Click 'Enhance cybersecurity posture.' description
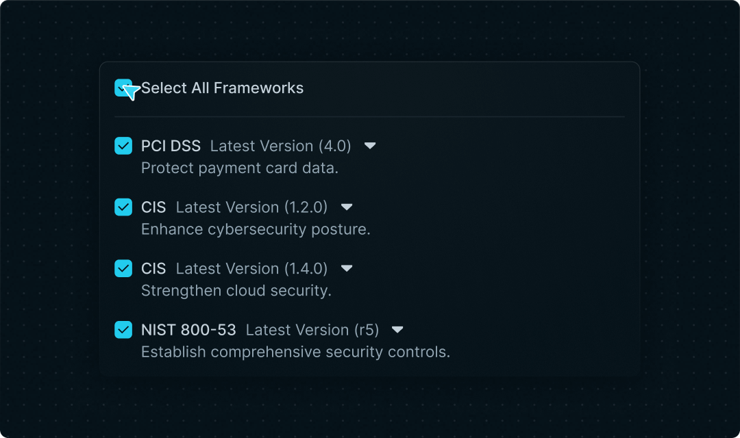Viewport: 740px width, 438px height. point(256,229)
